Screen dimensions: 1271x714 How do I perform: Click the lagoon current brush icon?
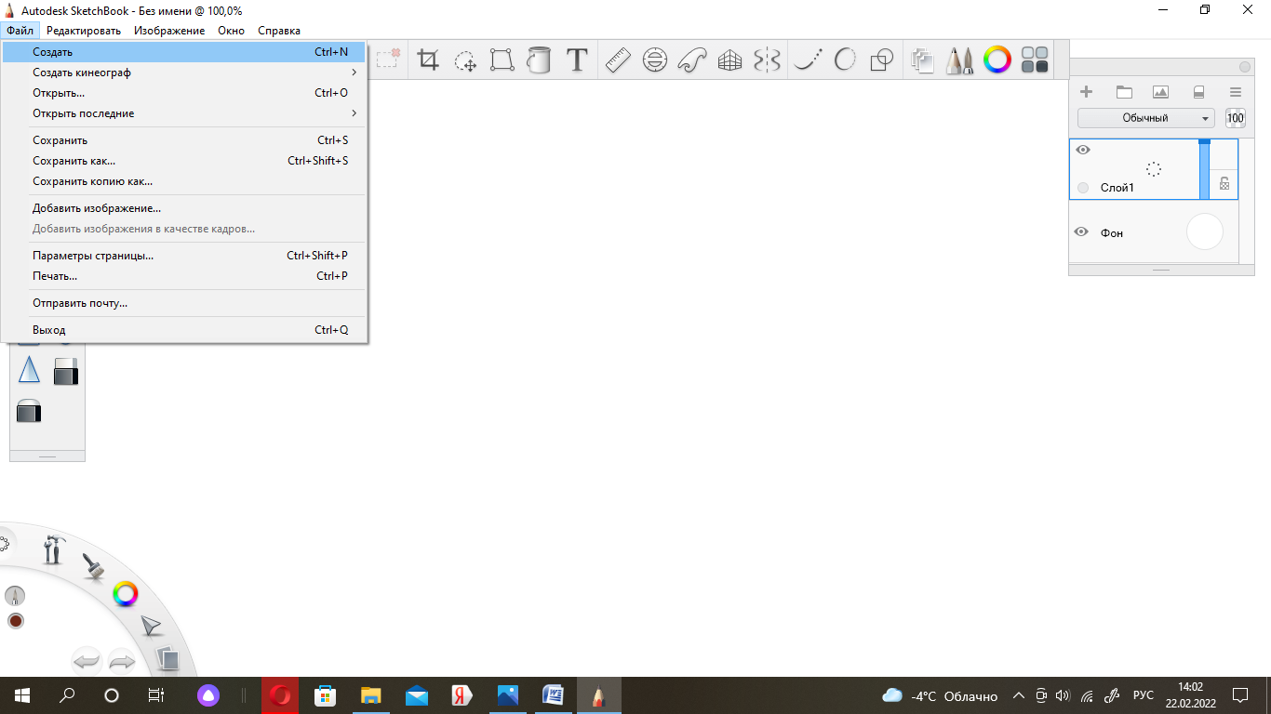click(x=15, y=595)
